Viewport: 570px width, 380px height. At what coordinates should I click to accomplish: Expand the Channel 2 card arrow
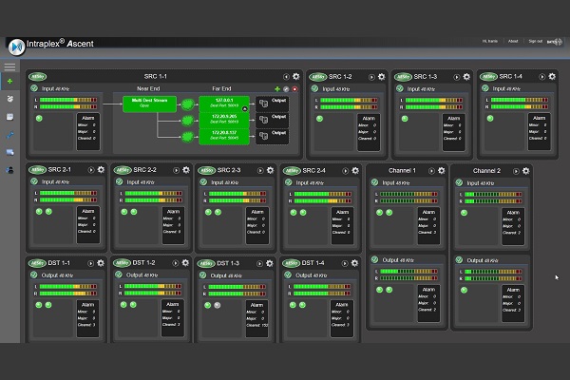tap(516, 171)
